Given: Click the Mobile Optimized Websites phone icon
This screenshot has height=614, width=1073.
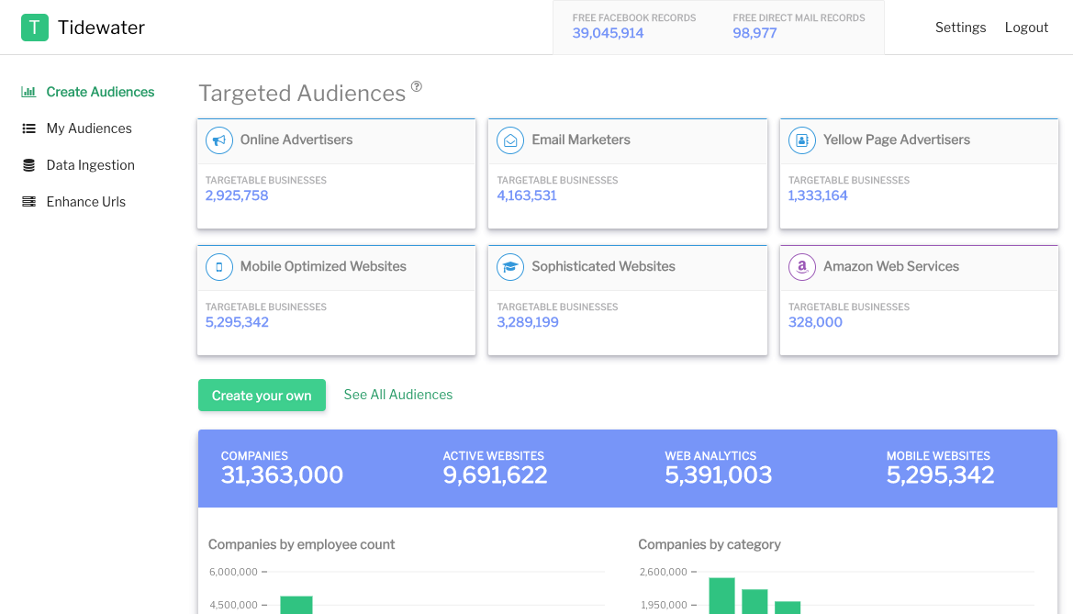Looking at the screenshot, I should click(x=219, y=267).
